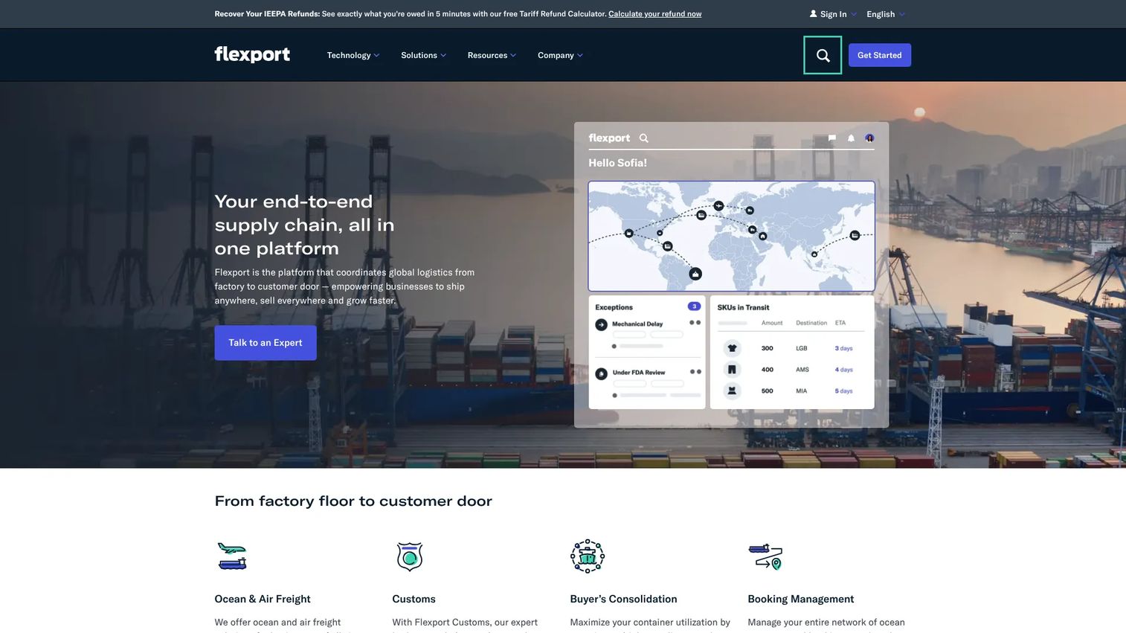Expand the Resources menu
Image resolution: width=1126 pixels, height=633 pixels.
(492, 55)
